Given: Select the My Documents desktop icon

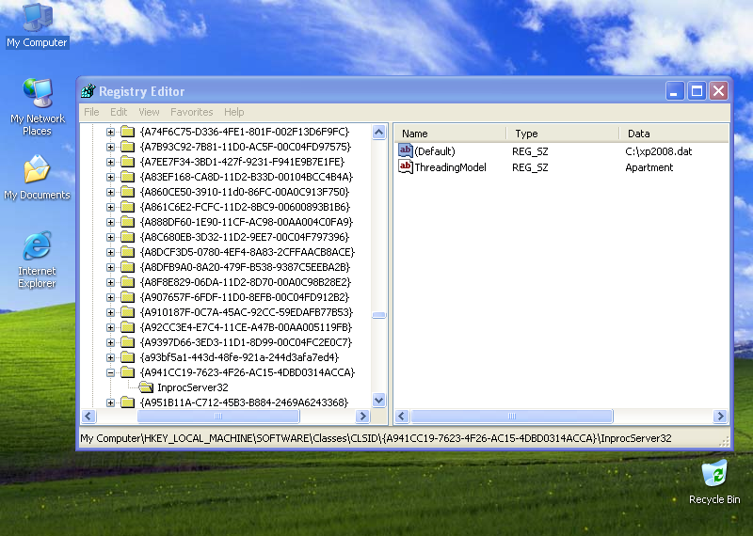Looking at the screenshot, I should click(x=37, y=178).
